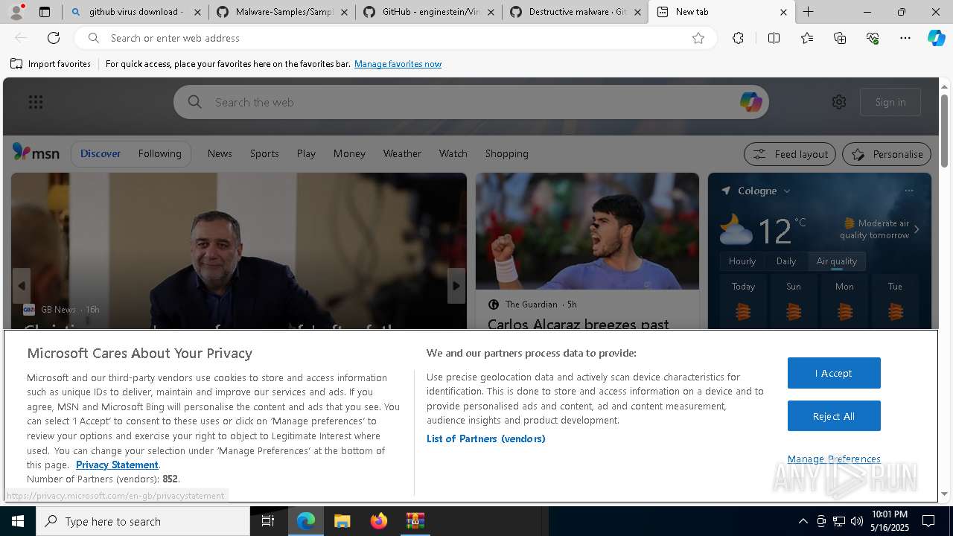Open the Feed layout button
Viewport: 953px width, 536px height.
(791, 154)
